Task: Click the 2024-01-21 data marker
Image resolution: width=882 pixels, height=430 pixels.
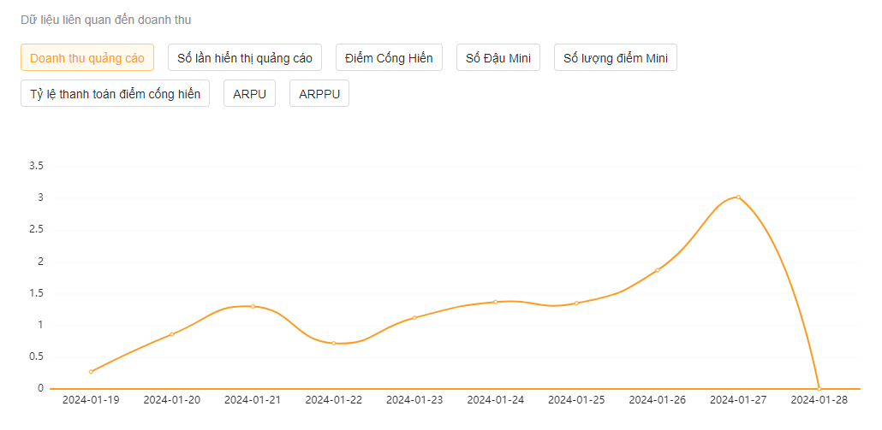Action: 253,306
